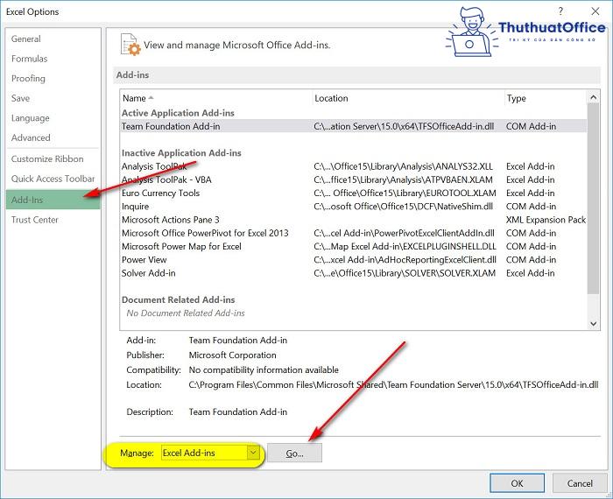Select the Solver Add-in row

point(354,273)
